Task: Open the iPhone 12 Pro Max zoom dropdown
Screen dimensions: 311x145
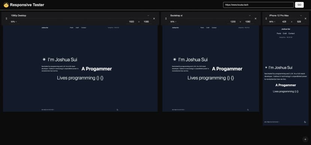Action: click(272, 22)
